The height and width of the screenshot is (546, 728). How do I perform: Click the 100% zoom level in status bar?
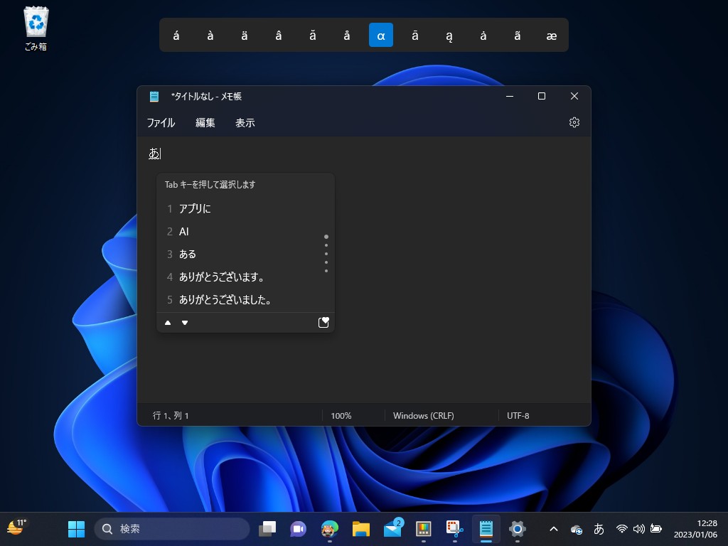click(x=341, y=415)
